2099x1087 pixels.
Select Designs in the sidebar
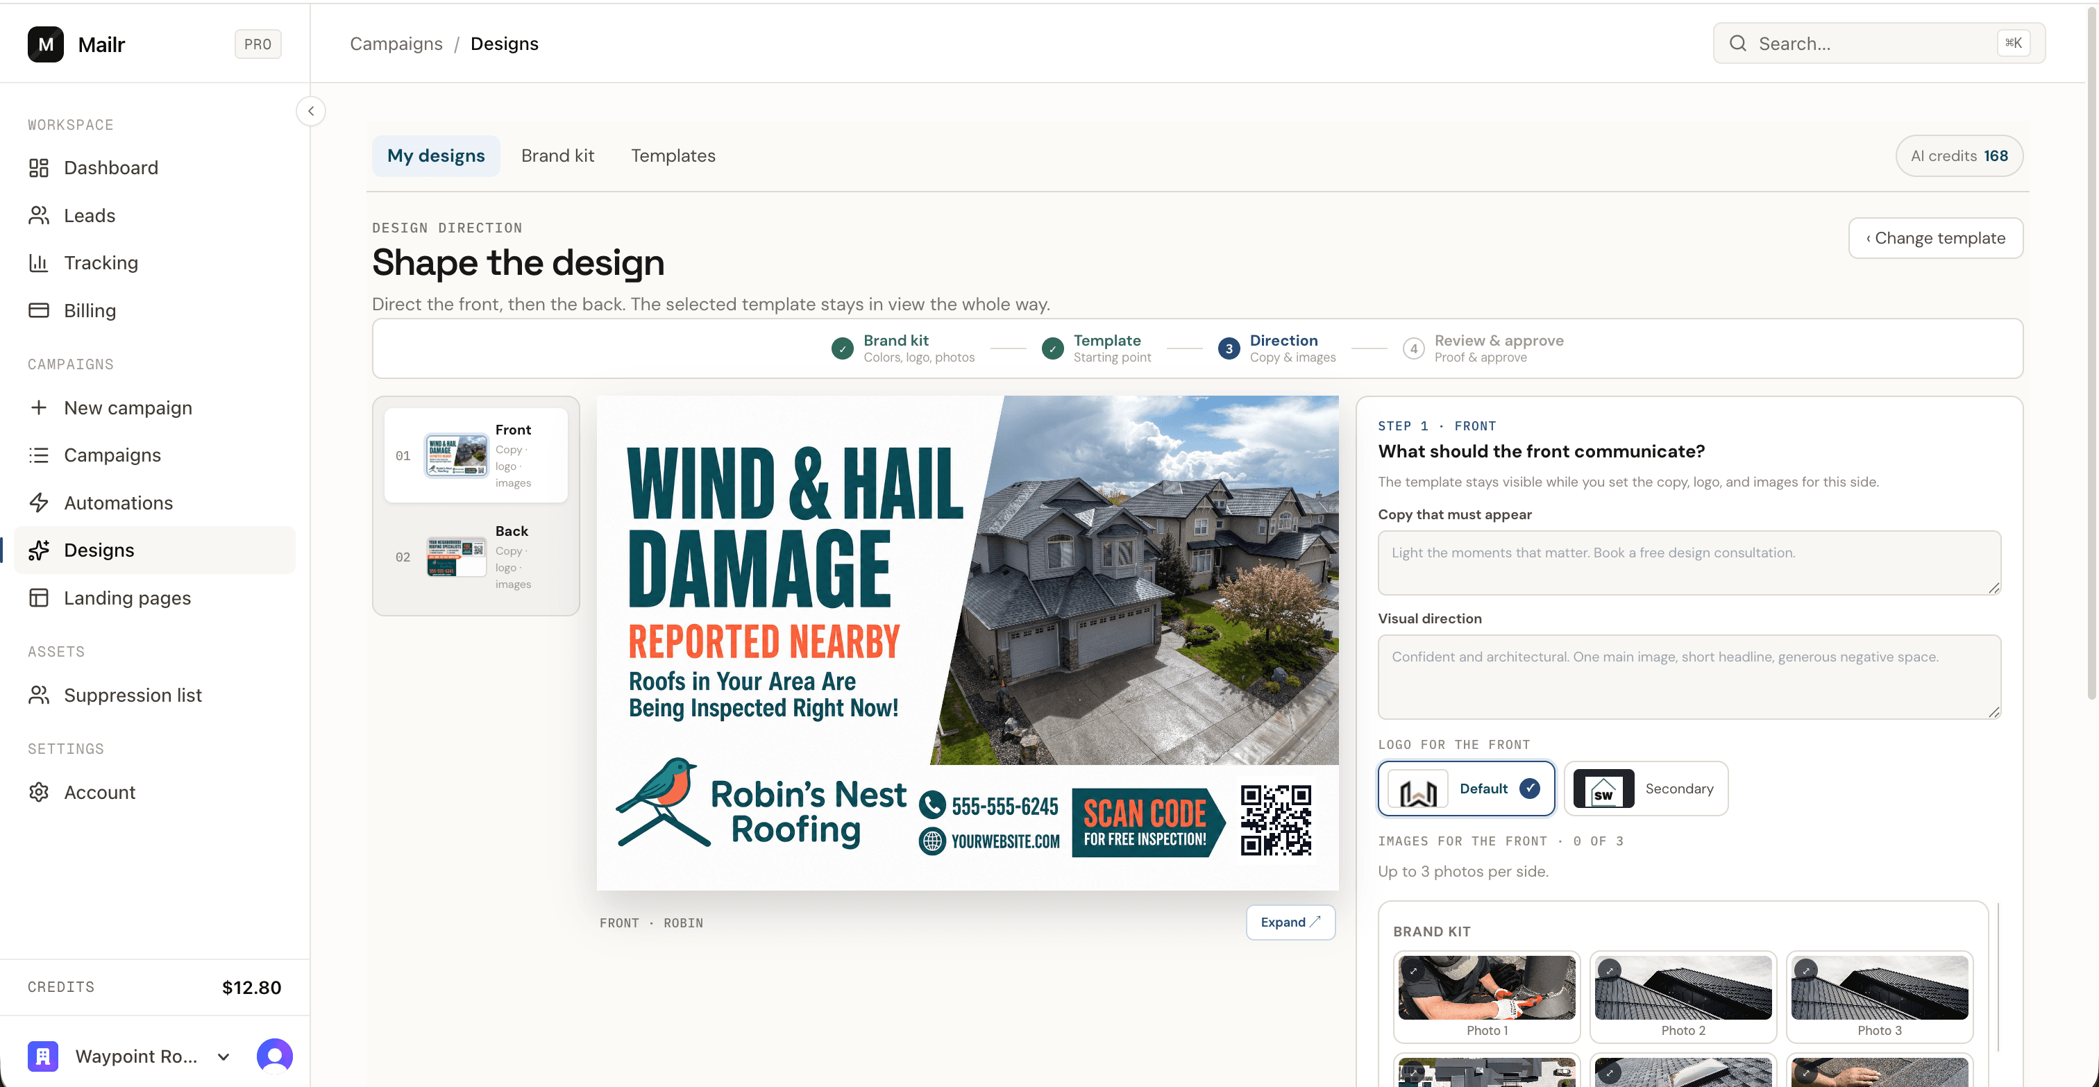pos(155,550)
